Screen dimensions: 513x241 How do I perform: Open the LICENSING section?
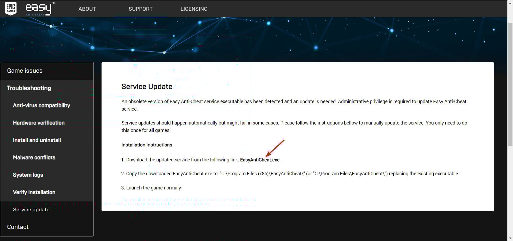[194, 9]
